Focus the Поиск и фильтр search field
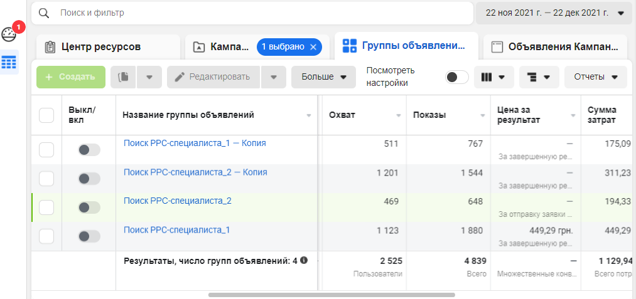 click(x=252, y=13)
